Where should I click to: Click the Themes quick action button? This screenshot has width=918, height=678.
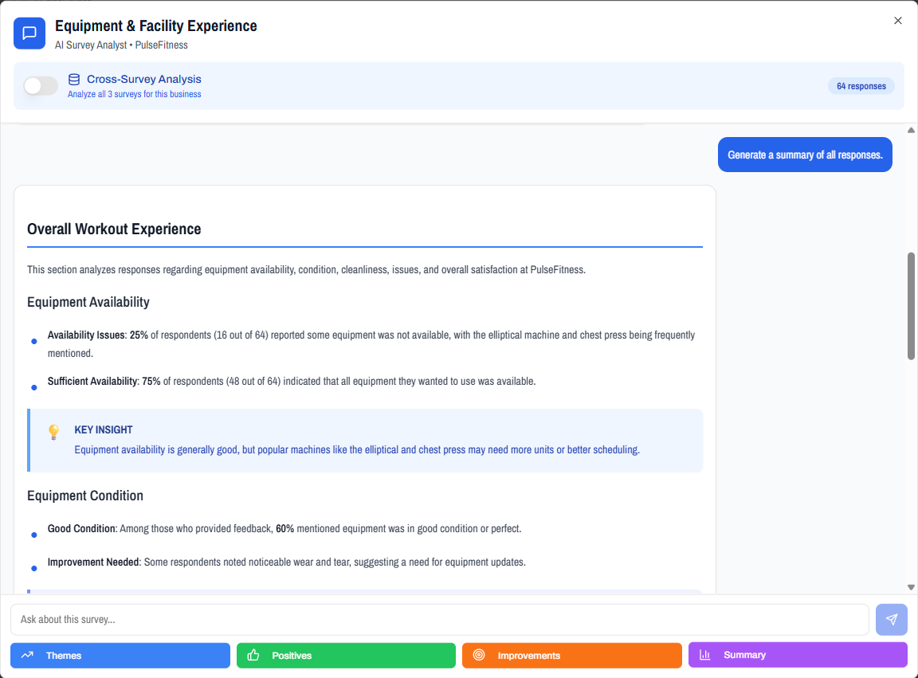tap(120, 655)
